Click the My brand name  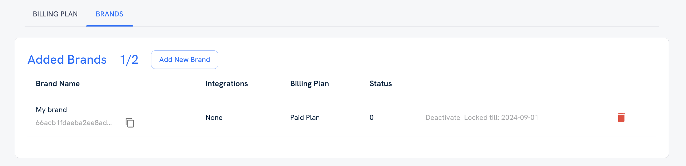pos(51,110)
